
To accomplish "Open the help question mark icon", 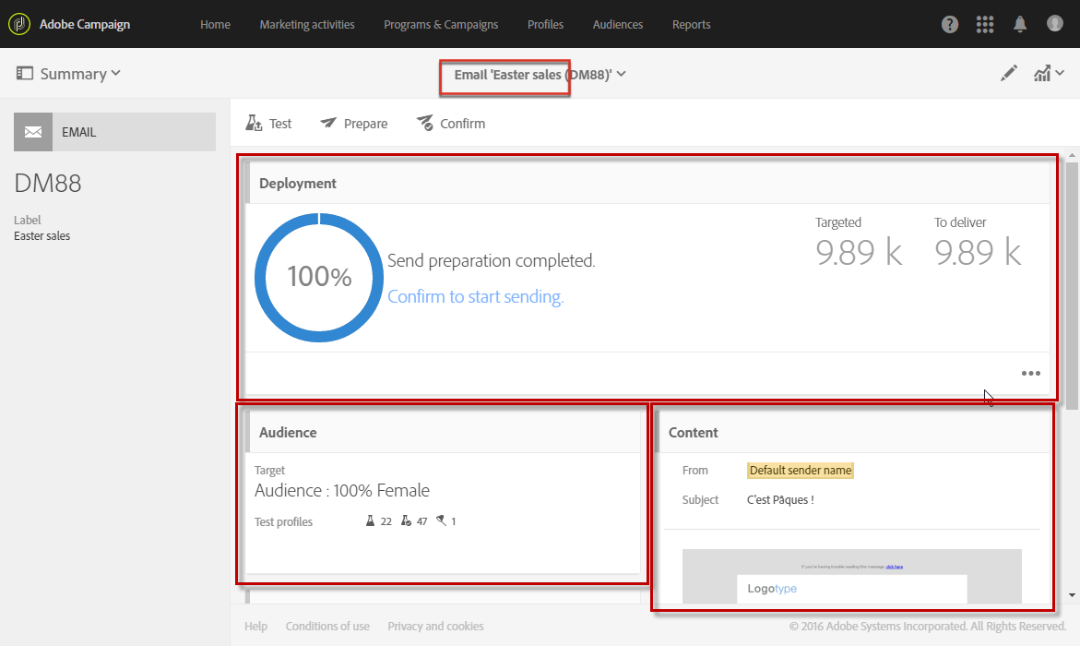I will click(950, 24).
